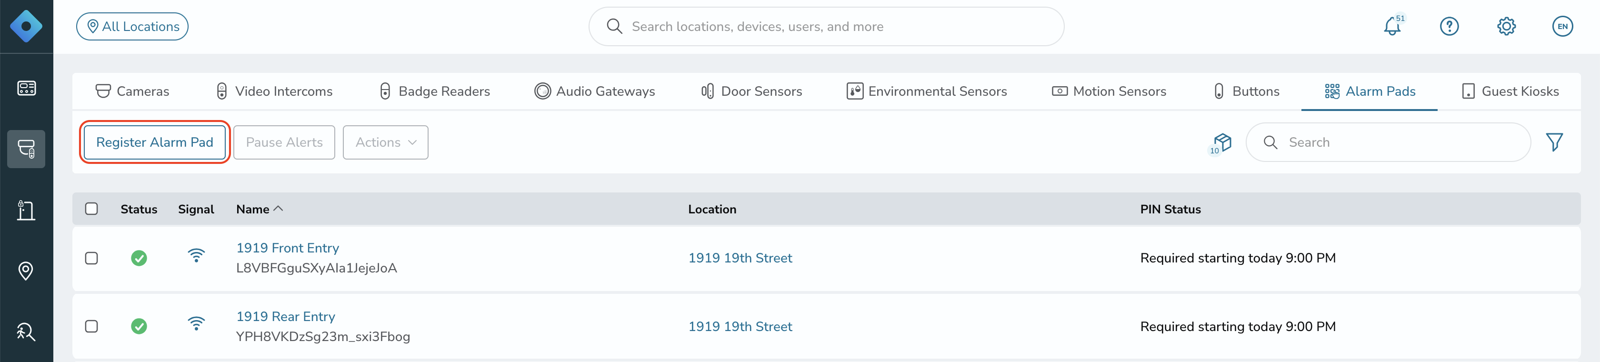Click the top search magnifier icon
Screen dimensions: 1600x362
[614, 26]
